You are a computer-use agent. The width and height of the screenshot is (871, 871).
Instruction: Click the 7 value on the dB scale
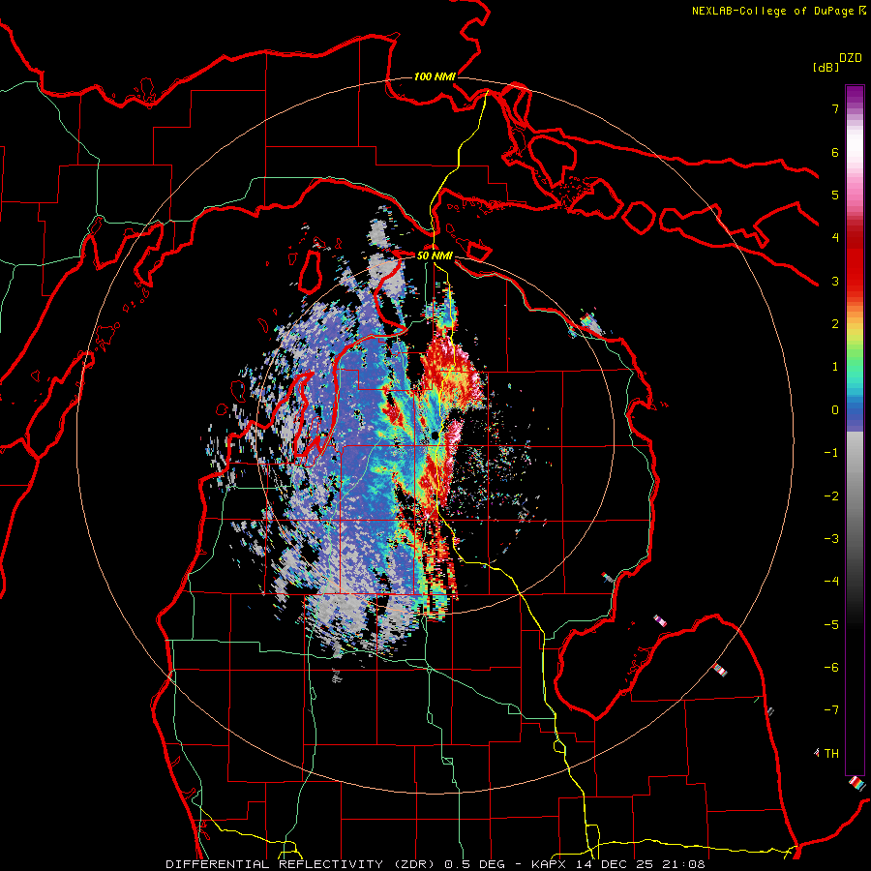click(x=835, y=108)
